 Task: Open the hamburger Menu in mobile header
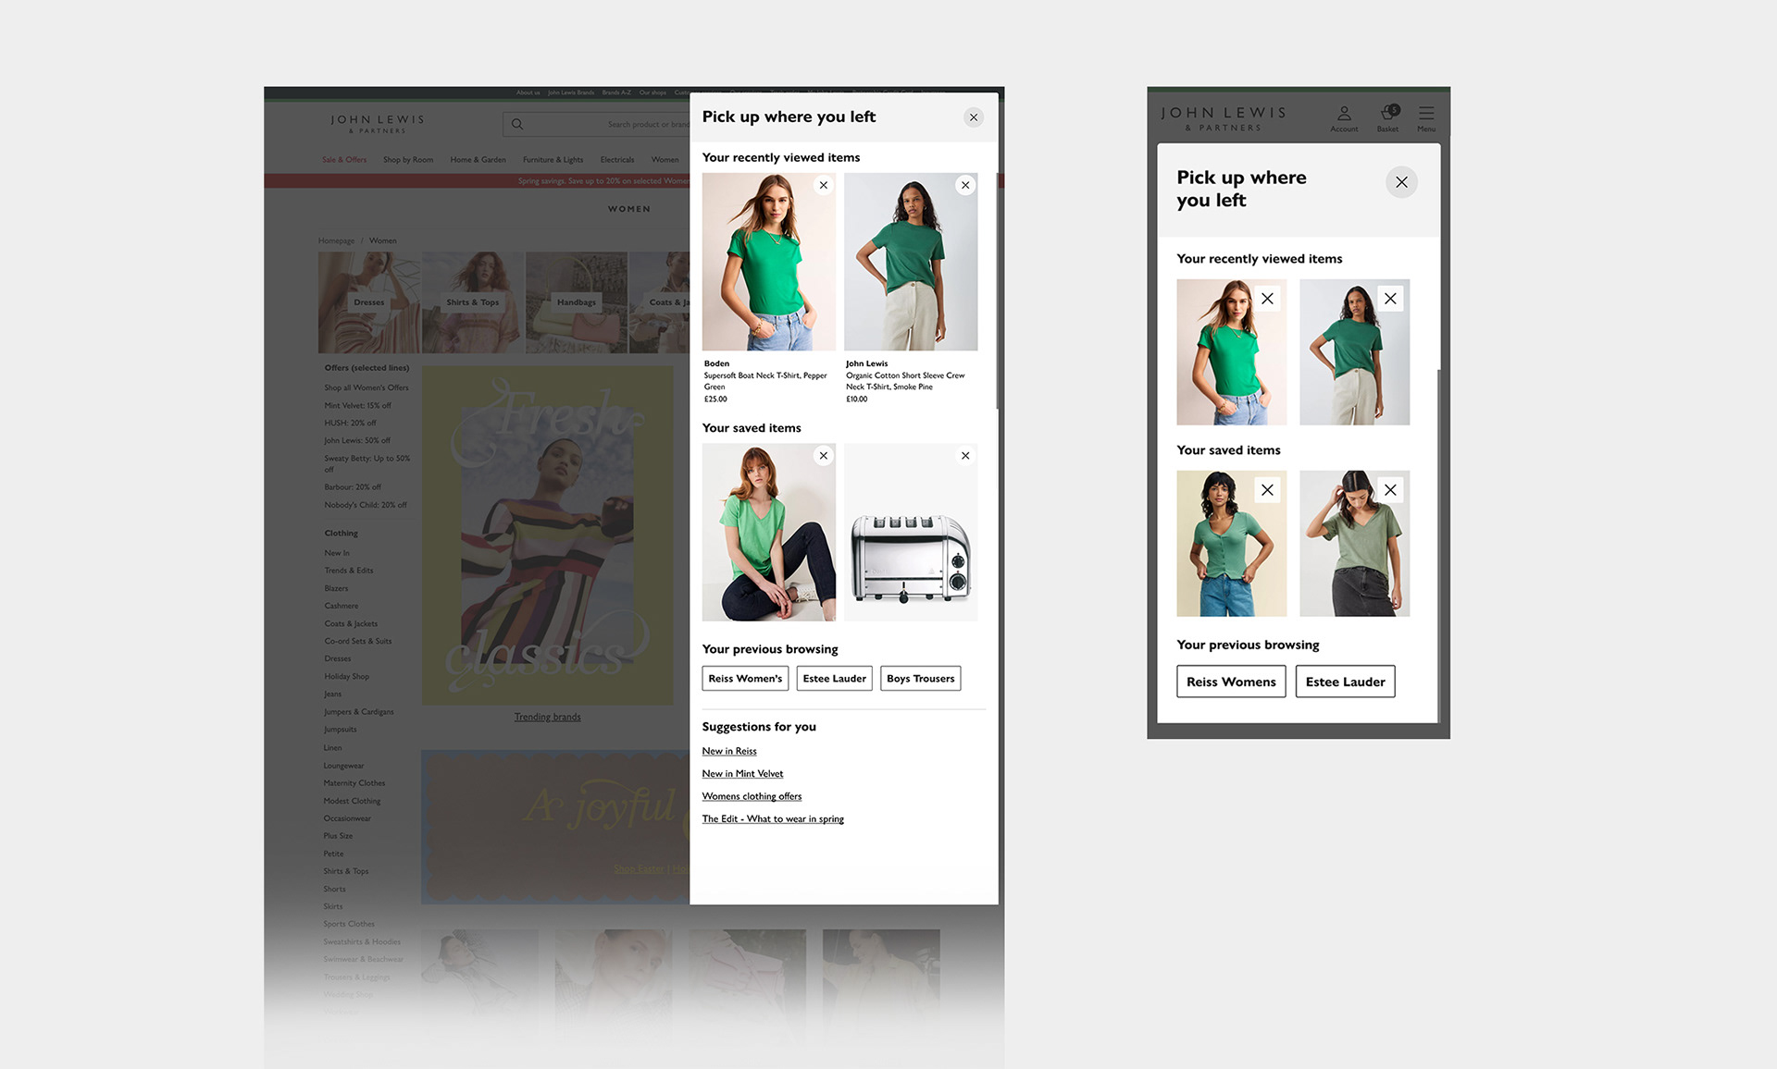coord(1426,118)
